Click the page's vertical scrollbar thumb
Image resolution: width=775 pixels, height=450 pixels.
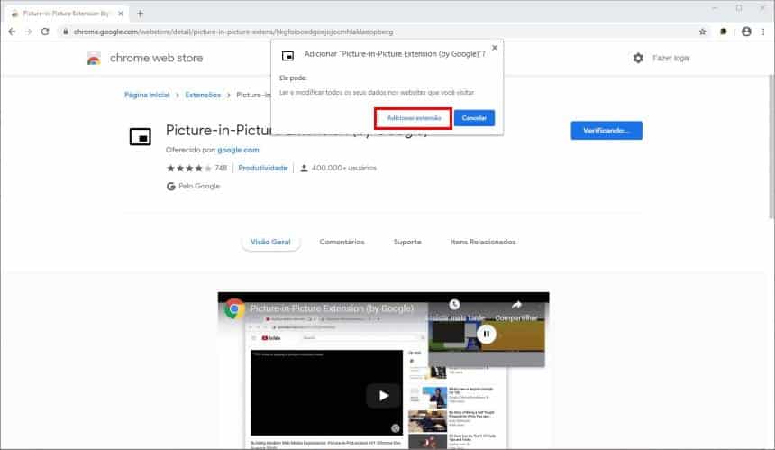(x=771, y=146)
